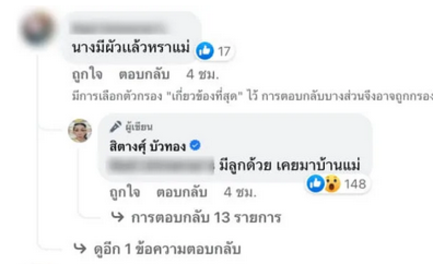Open the 4 ชม. timestamp of first comment
This screenshot has width=433, height=264.
point(202,75)
